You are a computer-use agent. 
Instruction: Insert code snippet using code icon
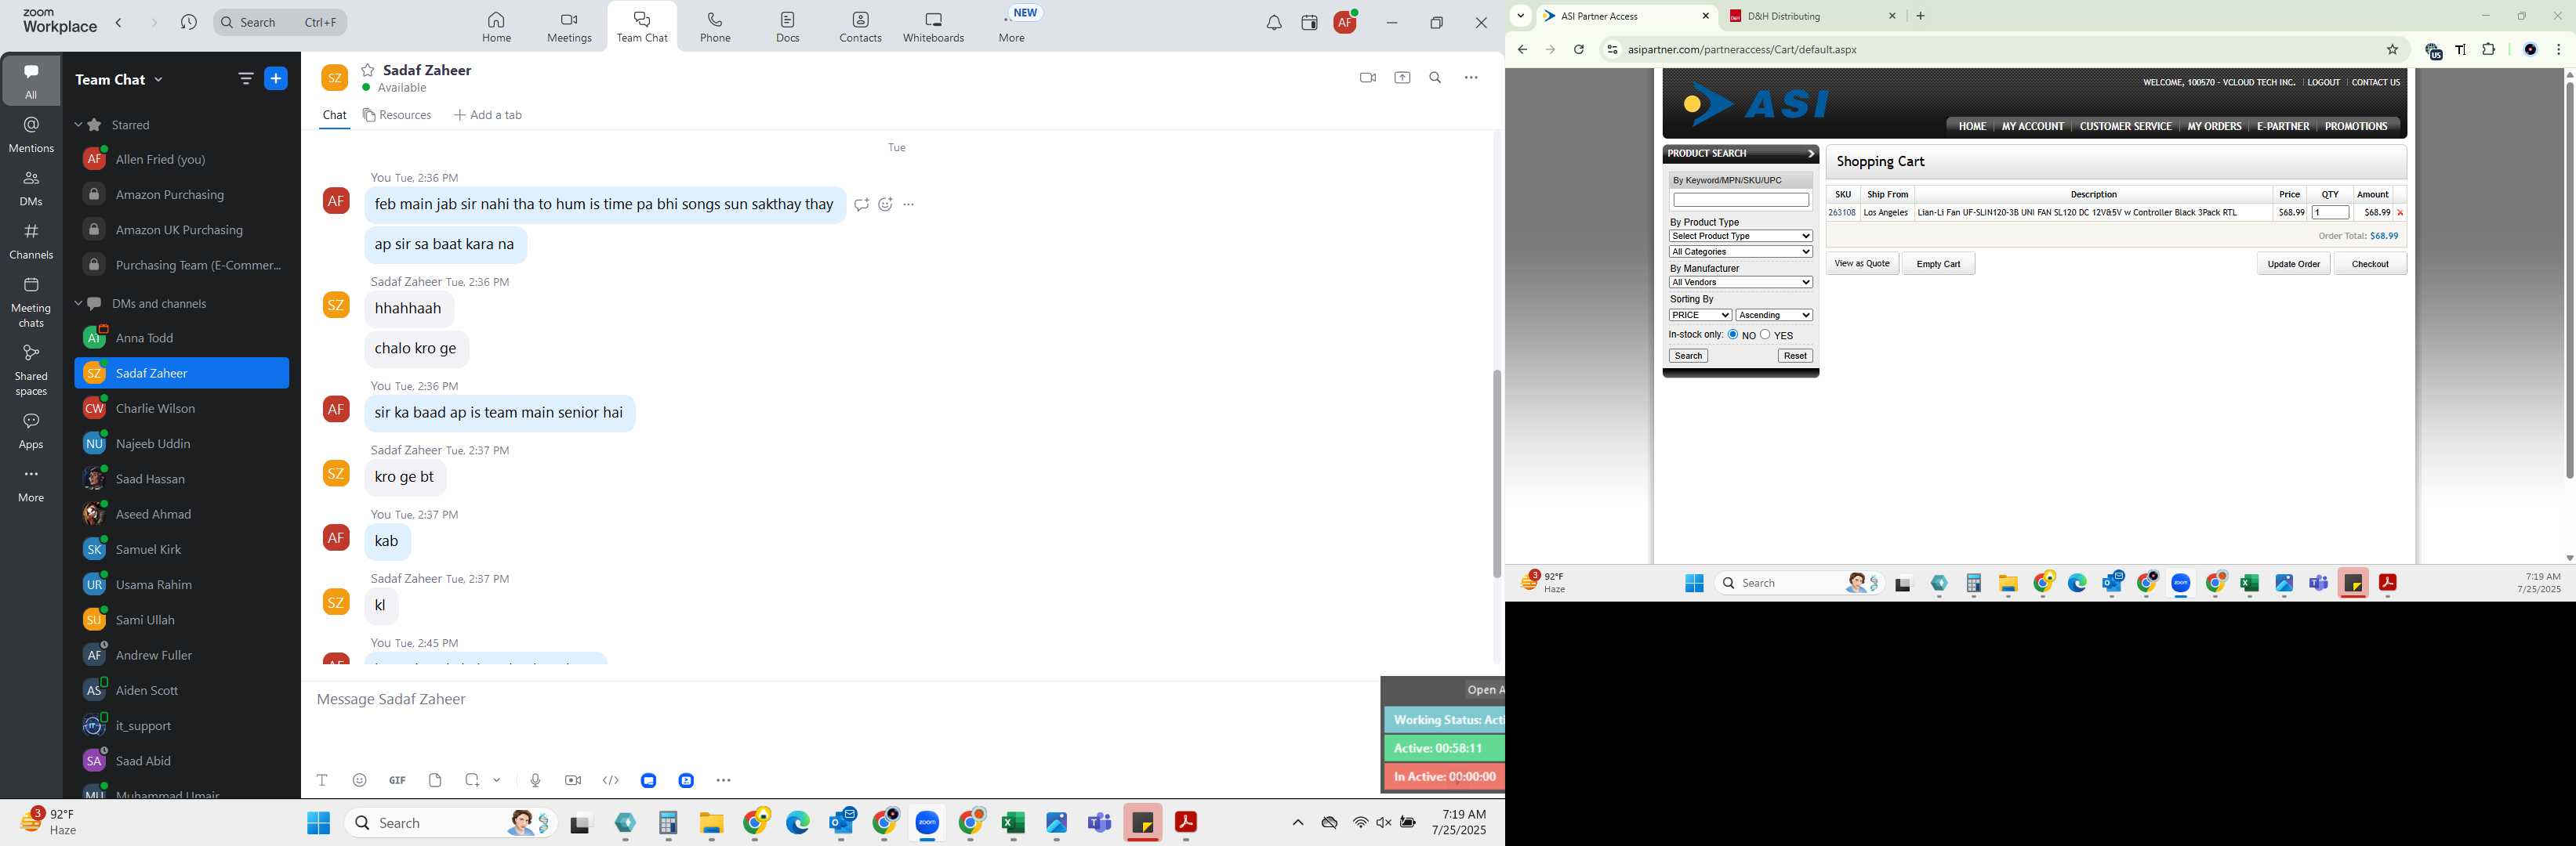click(611, 780)
